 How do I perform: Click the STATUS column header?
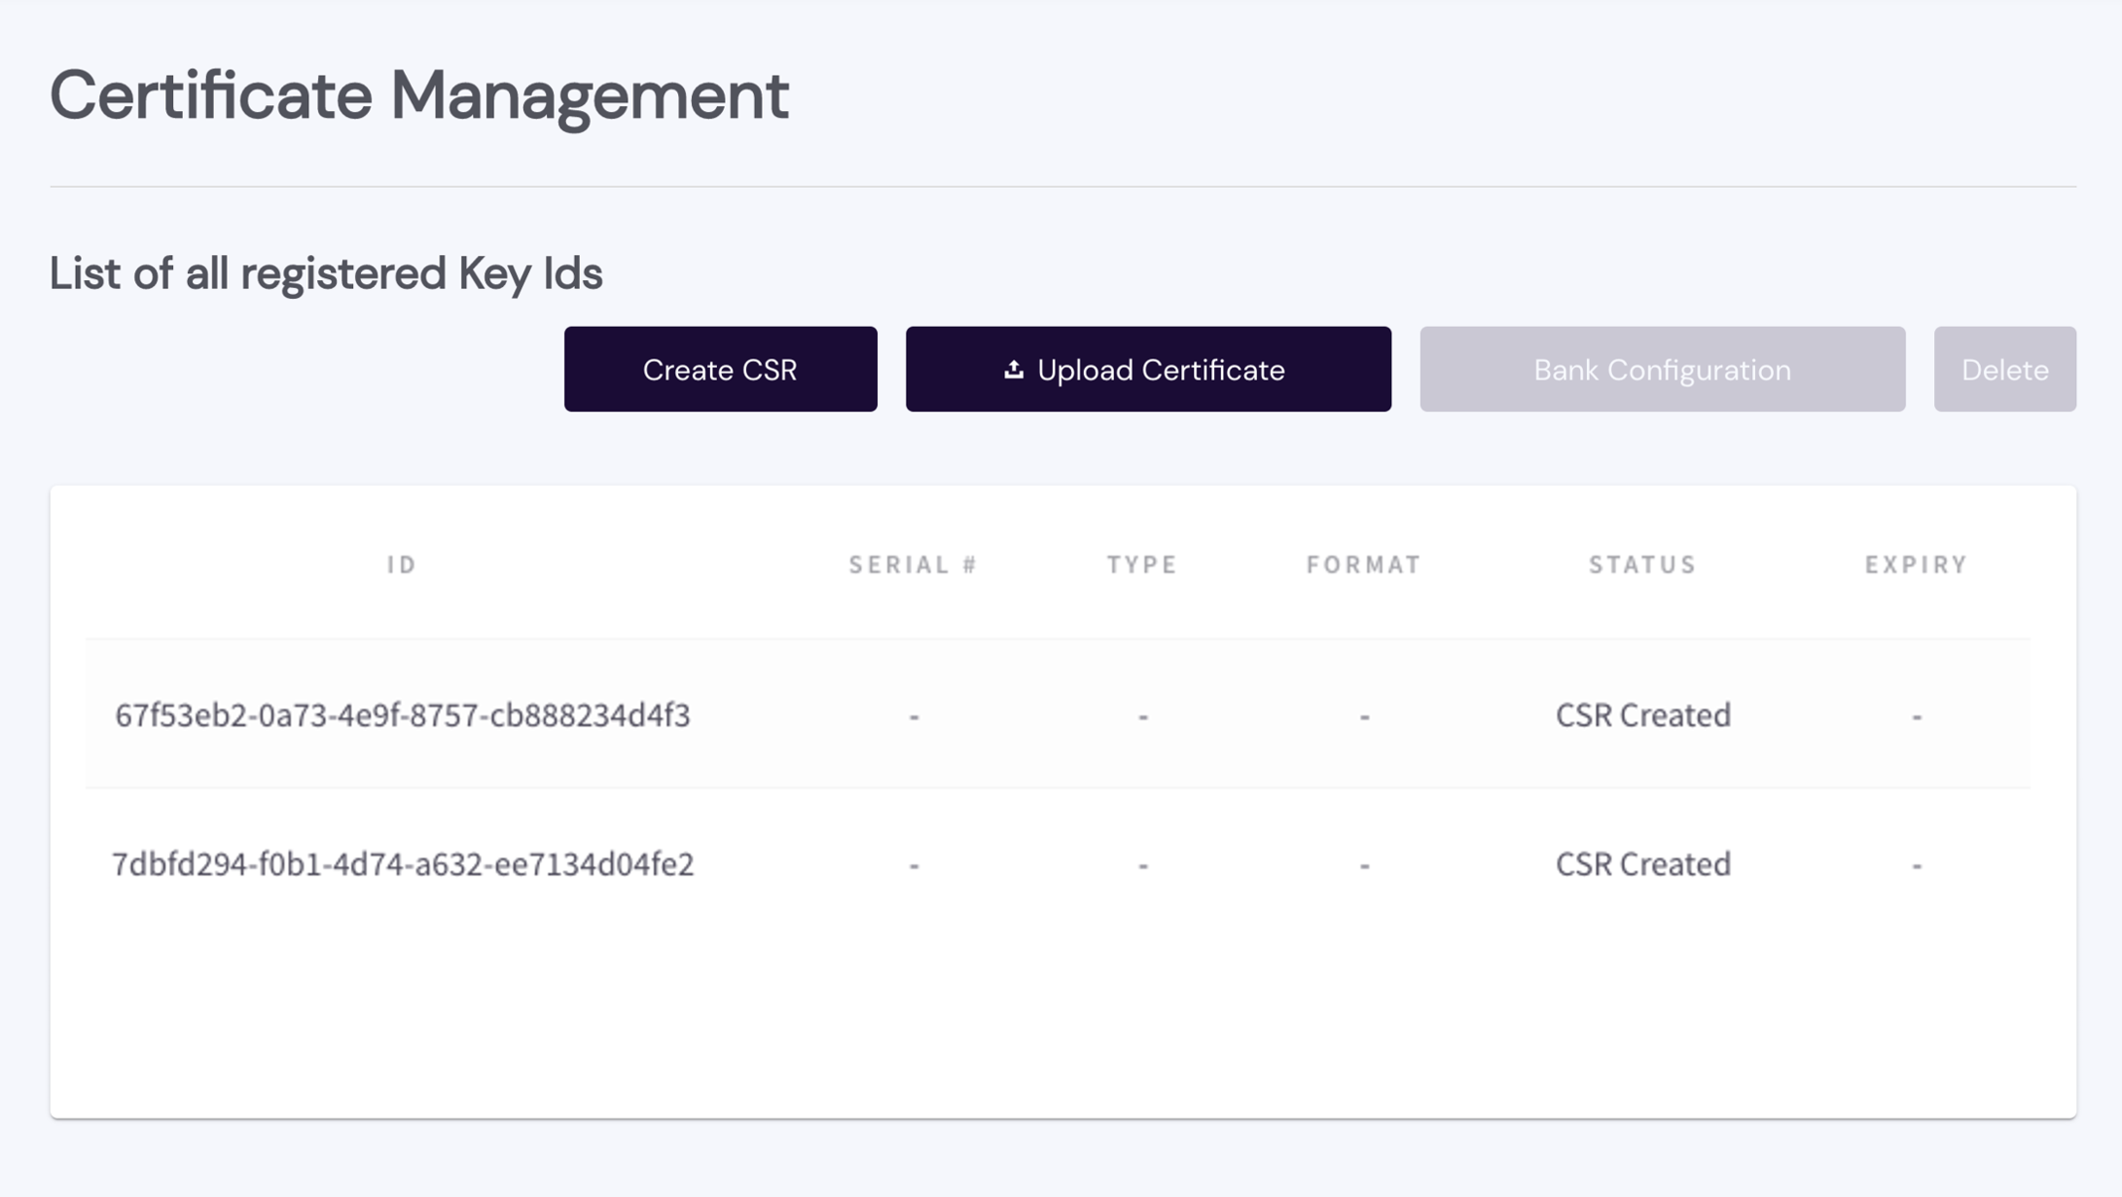[1642, 564]
